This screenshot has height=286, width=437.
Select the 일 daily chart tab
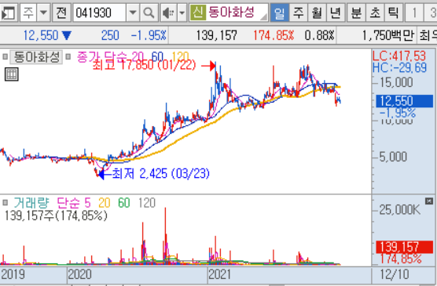[280, 13]
